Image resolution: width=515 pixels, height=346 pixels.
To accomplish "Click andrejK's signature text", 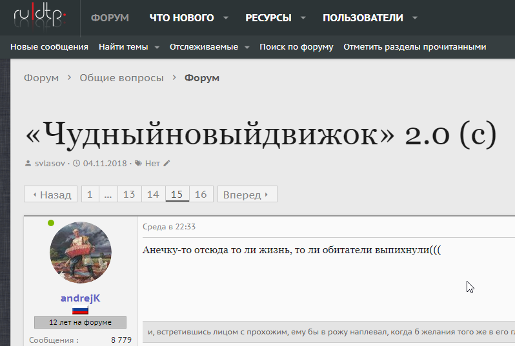I will click(x=331, y=332).
